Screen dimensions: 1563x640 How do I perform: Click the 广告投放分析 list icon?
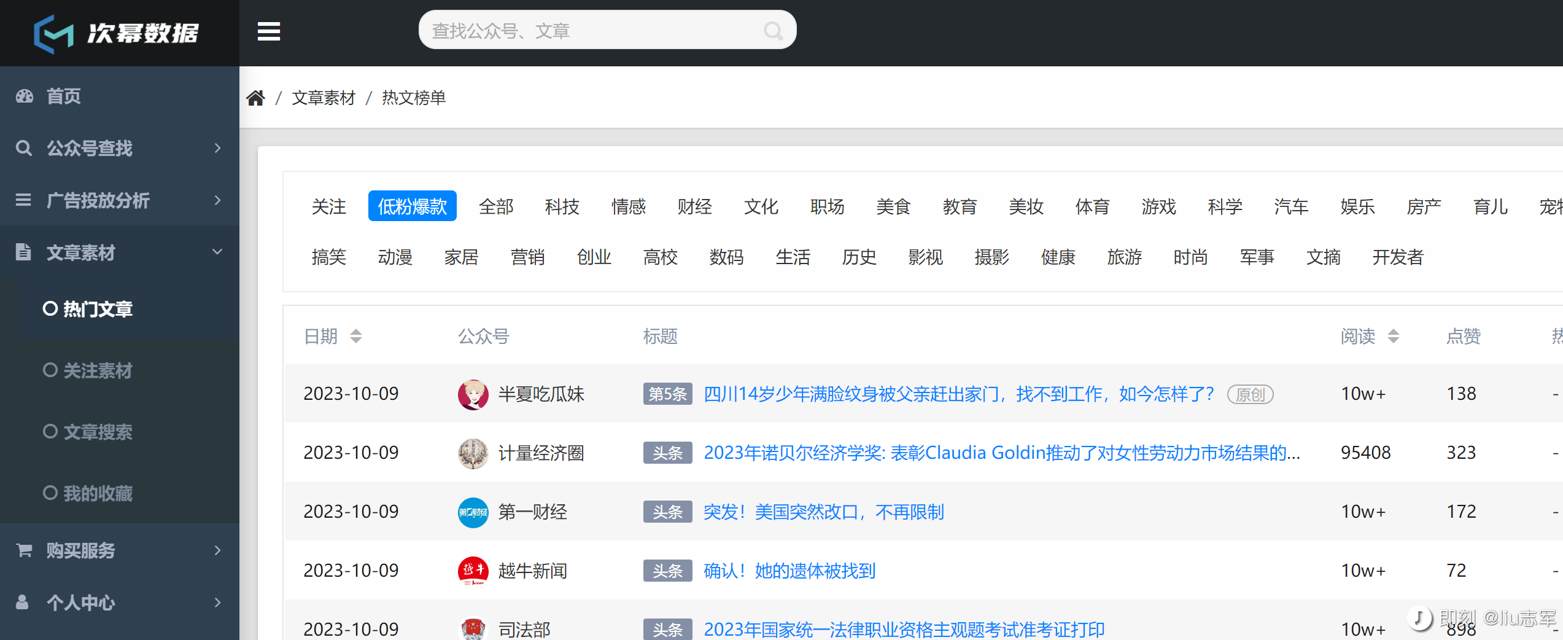(x=23, y=200)
